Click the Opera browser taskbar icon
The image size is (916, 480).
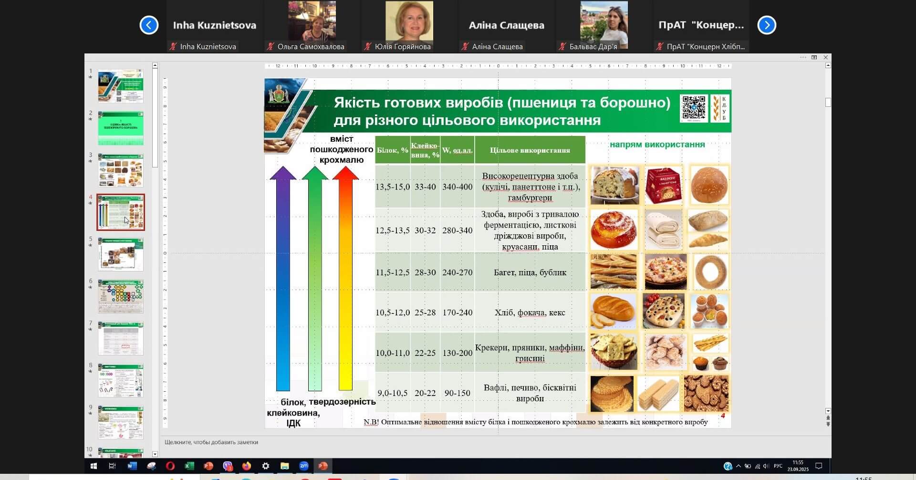tap(170, 466)
